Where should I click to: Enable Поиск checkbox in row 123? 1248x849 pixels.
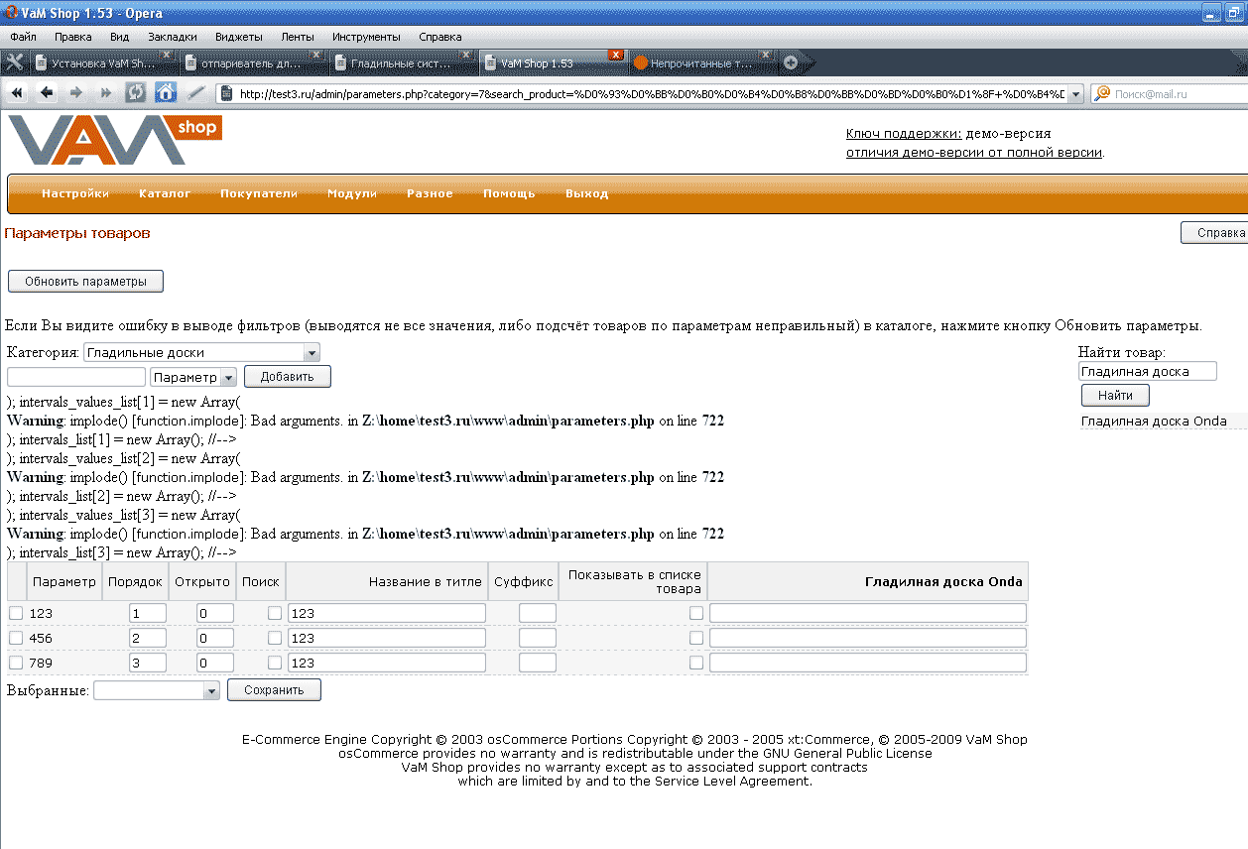click(x=275, y=613)
